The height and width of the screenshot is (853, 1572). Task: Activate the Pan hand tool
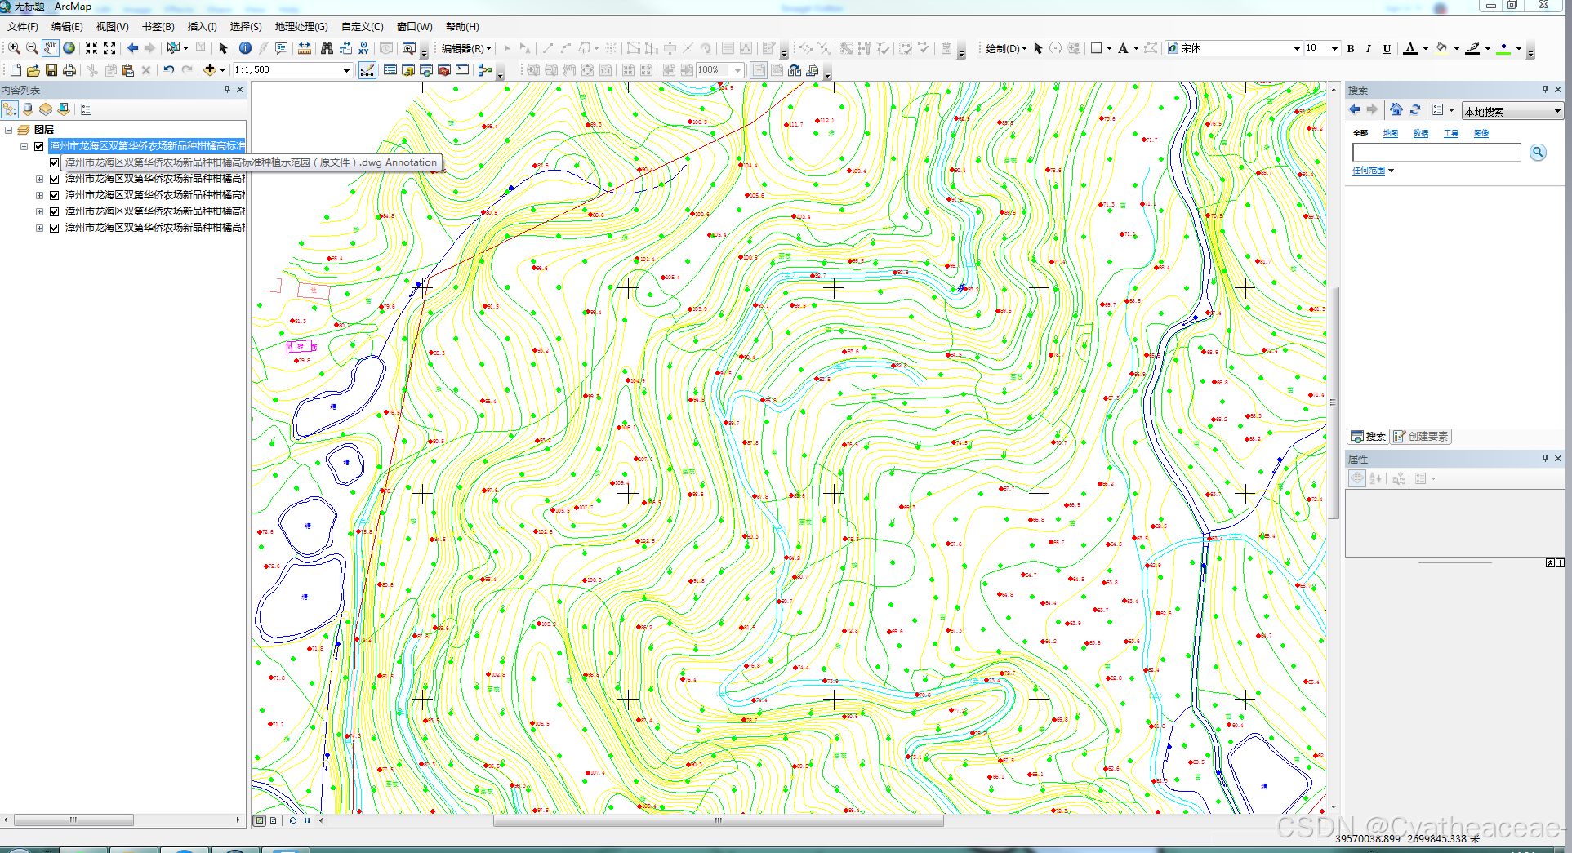coord(51,48)
